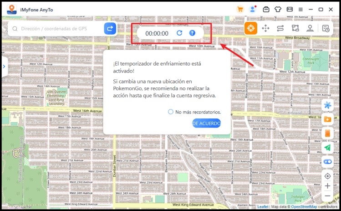341x211 pixels.
Task: Open the orange folder import icon
Action: click(x=327, y=119)
